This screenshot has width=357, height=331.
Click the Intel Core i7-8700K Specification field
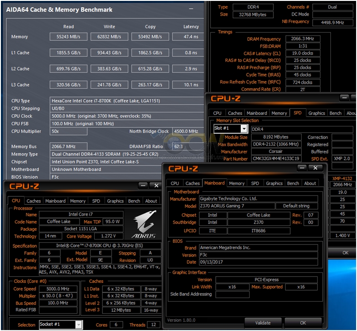(x=100, y=245)
